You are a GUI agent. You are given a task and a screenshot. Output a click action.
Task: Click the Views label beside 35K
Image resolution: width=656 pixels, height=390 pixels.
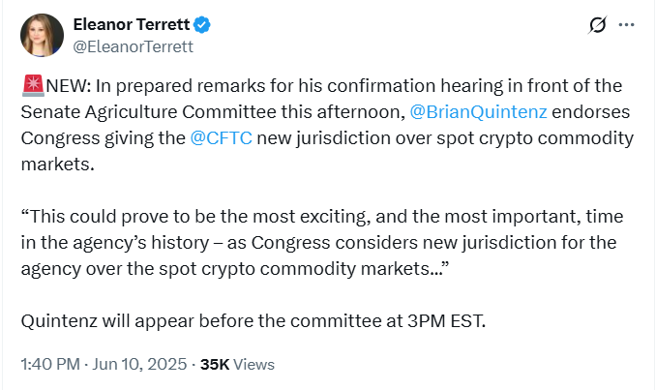253,365
